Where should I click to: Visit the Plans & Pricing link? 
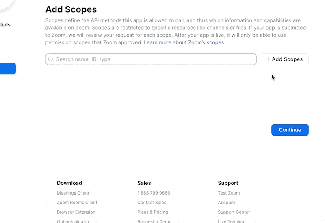[152, 212]
